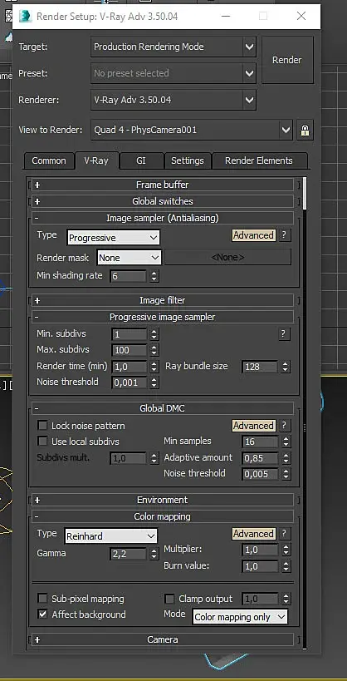The image size is (347, 681).
Task: Open the Color mapping only Mode dropdown
Action: pyautogui.click(x=240, y=617)
